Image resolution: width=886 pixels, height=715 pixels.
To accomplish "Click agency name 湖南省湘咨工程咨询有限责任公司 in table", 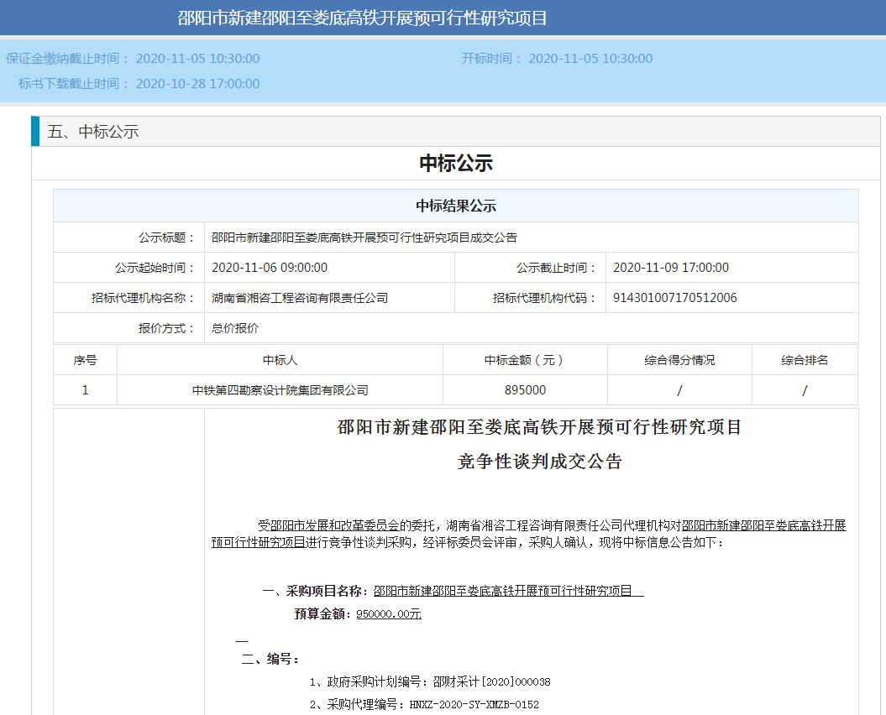I will tap(299, 298).
